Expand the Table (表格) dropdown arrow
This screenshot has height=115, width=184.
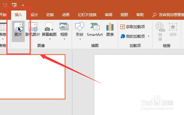(x=3, y=39)
